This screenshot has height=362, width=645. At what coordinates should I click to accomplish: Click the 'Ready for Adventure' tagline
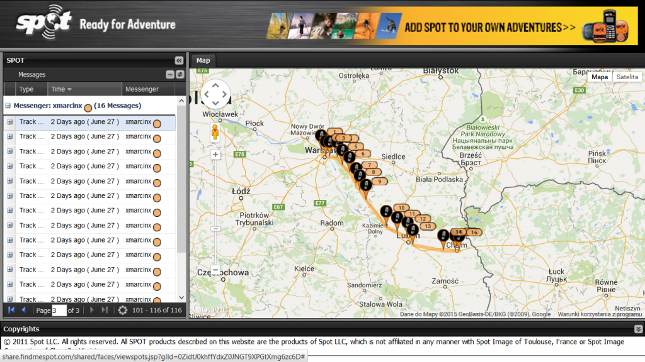(x=127, y=25)
